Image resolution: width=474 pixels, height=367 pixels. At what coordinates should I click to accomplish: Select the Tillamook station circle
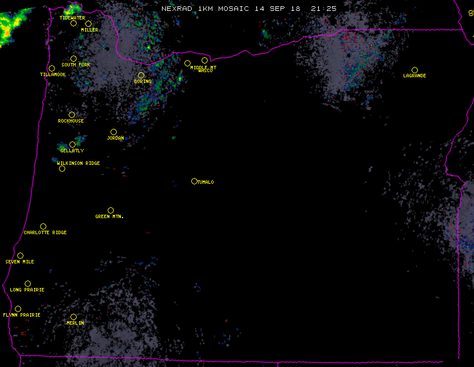pos(52,69)
